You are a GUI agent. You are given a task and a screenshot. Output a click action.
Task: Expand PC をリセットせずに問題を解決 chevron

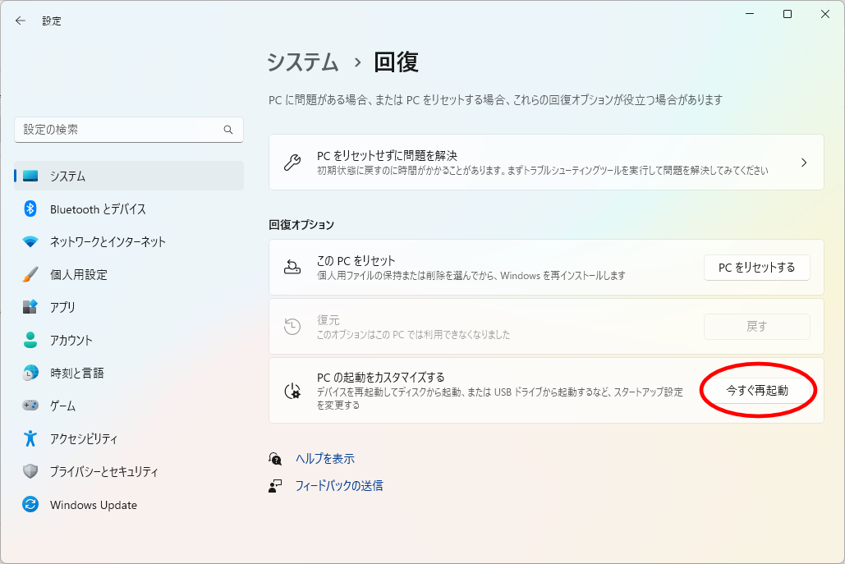coord(804,163)
